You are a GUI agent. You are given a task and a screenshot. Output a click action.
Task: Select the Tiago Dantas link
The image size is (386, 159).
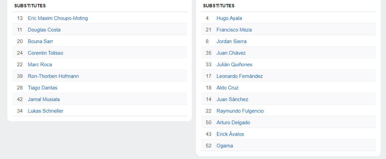tap(42, 87)
